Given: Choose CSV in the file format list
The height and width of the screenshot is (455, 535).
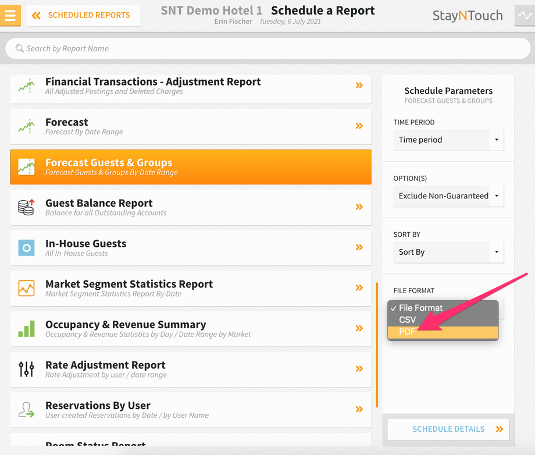Looking at the screenshot, I should (443, 320).
